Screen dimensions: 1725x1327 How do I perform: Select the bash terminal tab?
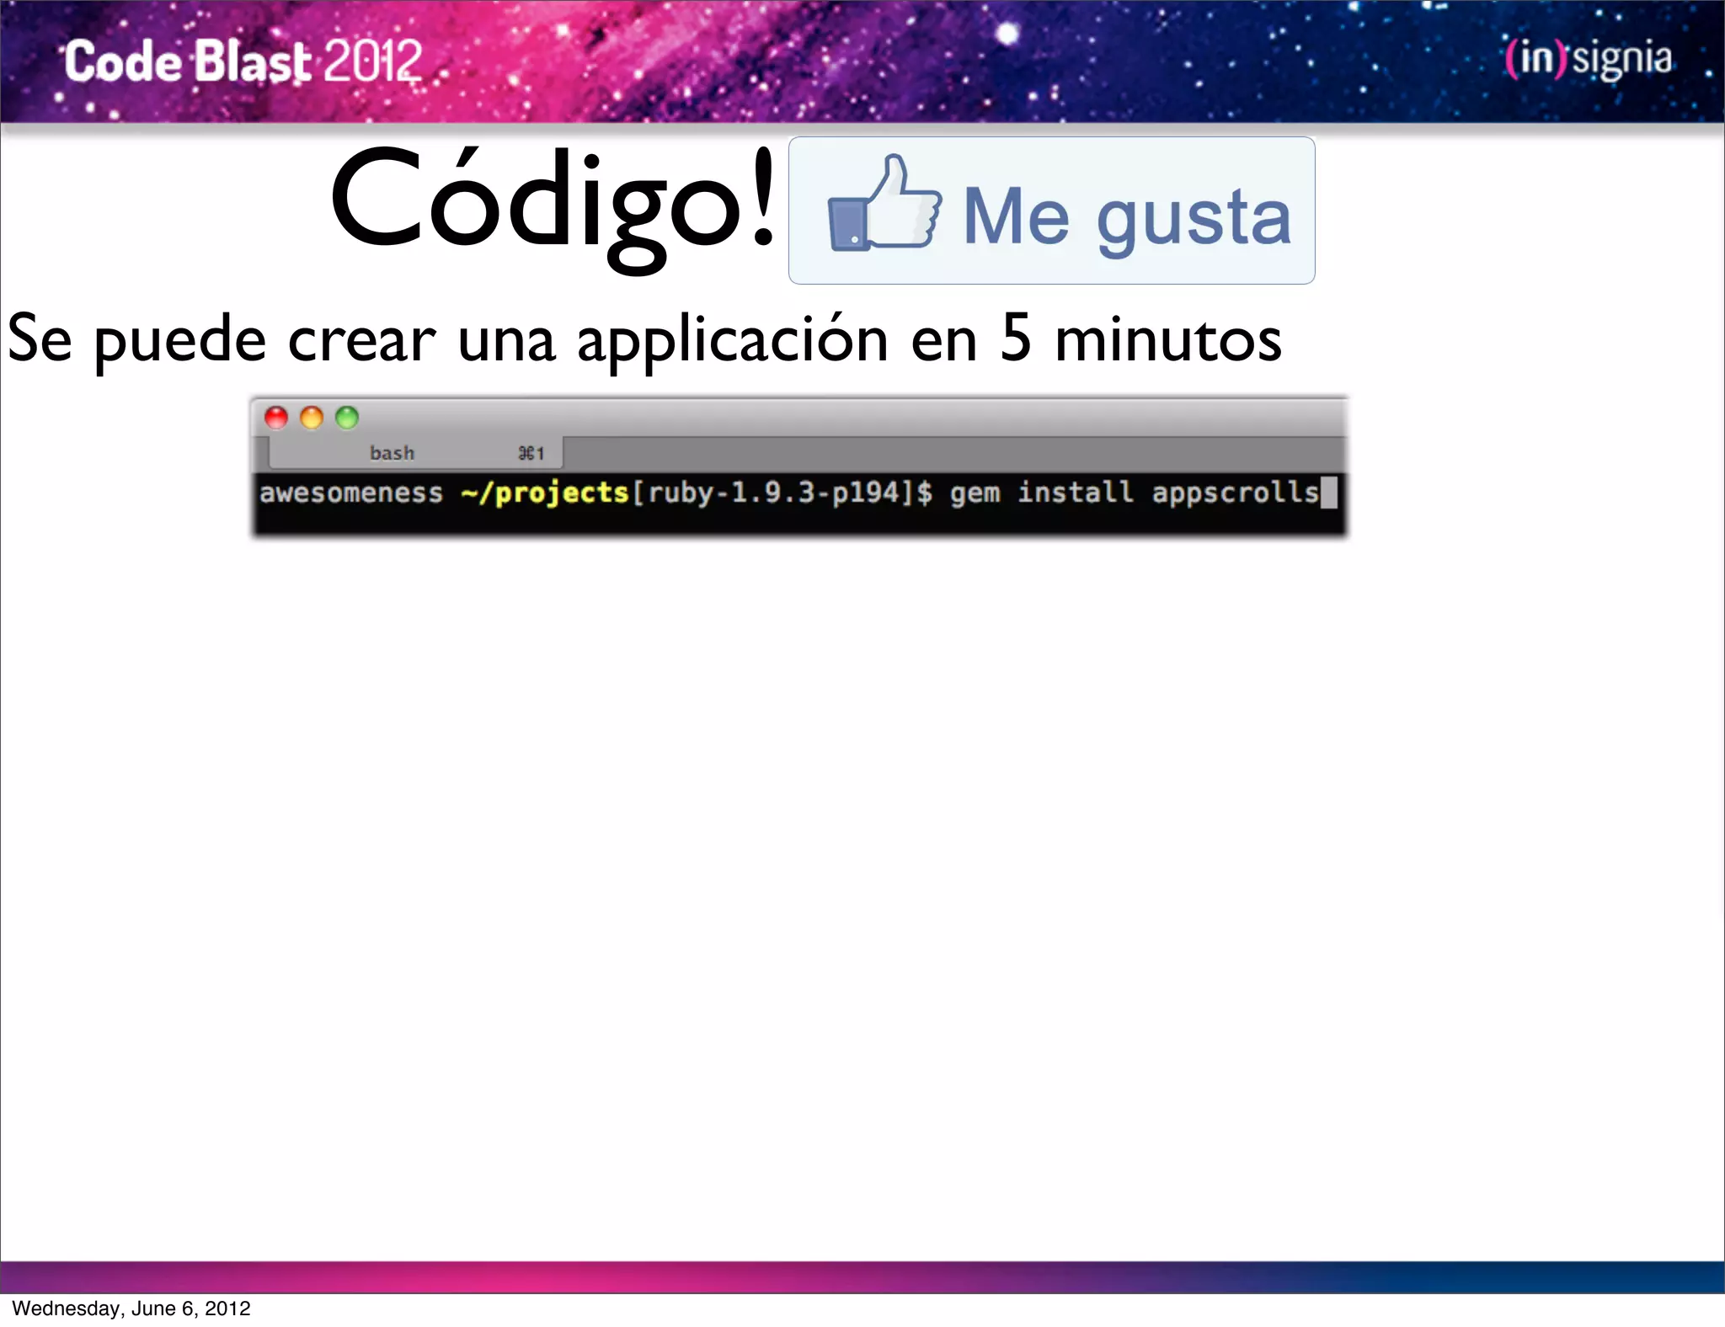click(x=416, y=453)
